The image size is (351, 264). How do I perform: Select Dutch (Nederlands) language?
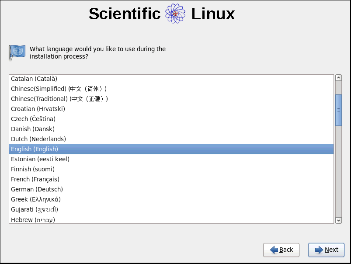coord(171,139)
